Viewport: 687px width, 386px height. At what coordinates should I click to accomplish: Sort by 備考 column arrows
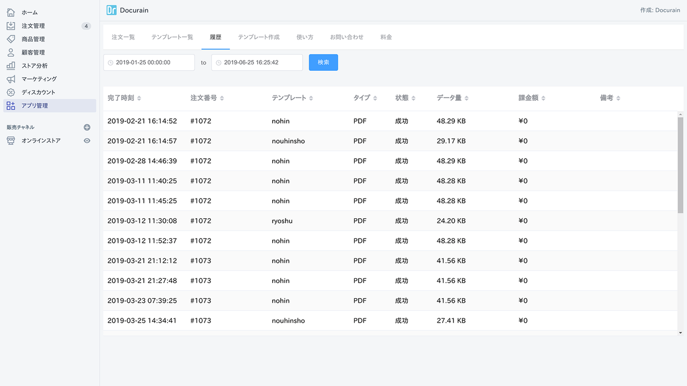(x=618, y=98)
